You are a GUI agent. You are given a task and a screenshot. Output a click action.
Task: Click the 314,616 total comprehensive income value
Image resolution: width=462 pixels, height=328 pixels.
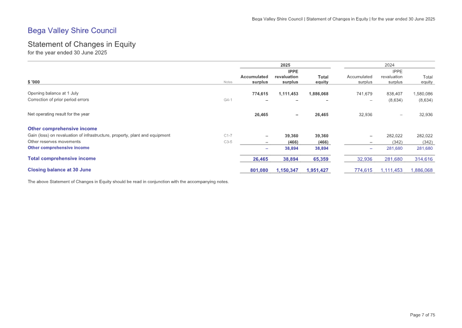pyautogui.click(x=424, y=159)
